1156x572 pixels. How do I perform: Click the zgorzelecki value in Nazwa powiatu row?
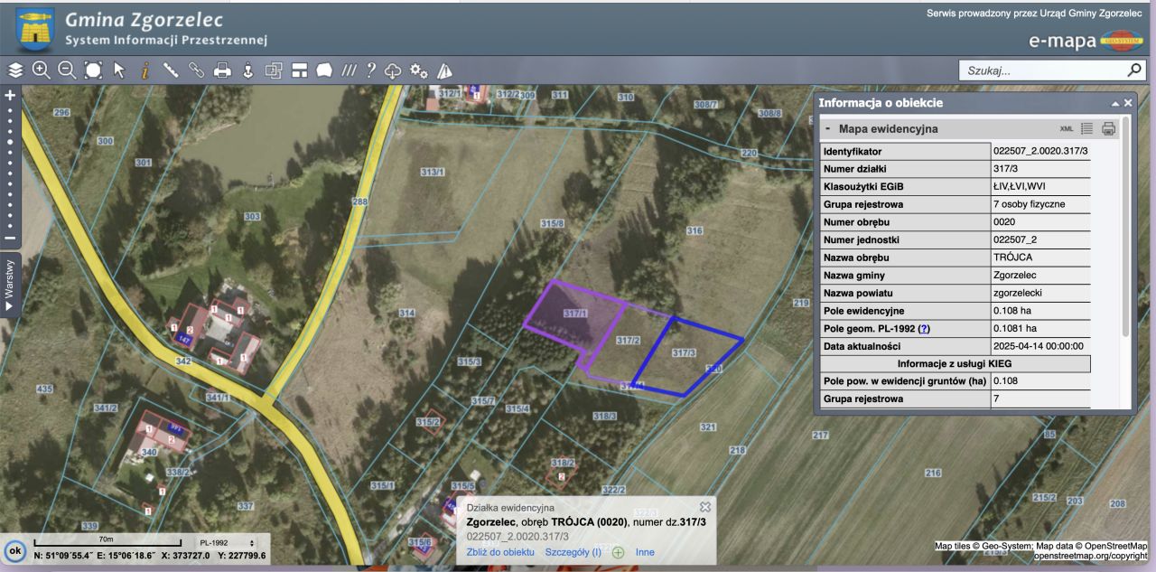click(1018, 293)
